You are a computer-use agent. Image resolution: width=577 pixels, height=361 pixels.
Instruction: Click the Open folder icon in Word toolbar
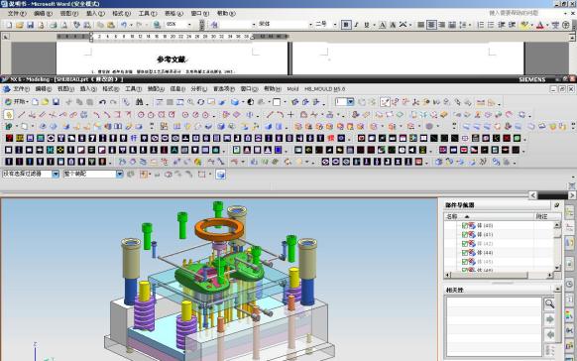20,25
